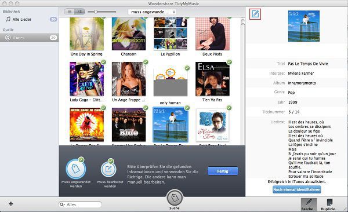The image size is (348, 212).
Task: Click the Duplizieren toolbar button
Action: click(x=329, y=204)
